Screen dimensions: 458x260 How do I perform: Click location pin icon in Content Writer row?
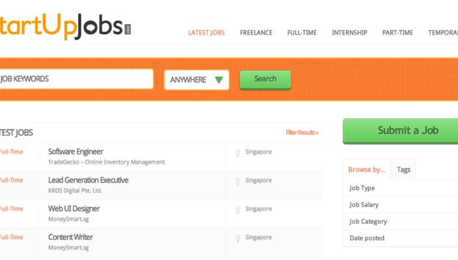point(237,239)
